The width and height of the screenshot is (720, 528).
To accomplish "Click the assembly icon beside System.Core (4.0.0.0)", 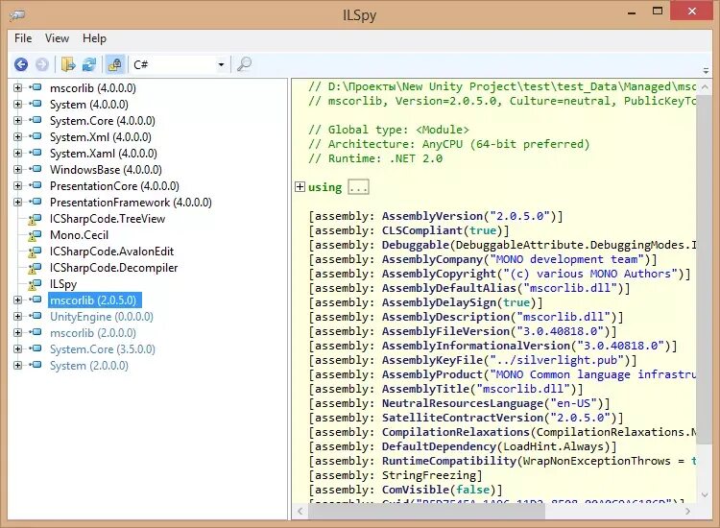I will tap(36, 120).
